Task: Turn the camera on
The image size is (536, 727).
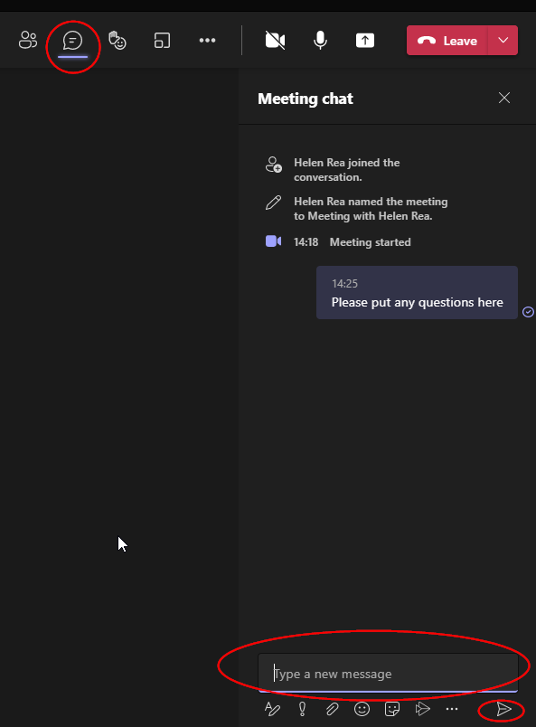Action: [275, 41]
